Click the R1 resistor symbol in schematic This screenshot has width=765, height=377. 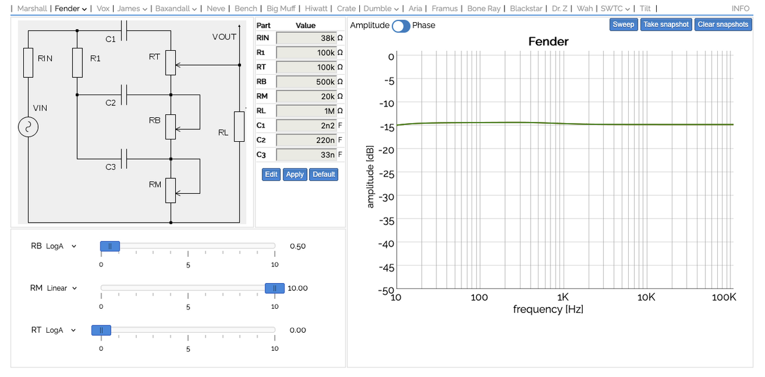pos(77,63)
